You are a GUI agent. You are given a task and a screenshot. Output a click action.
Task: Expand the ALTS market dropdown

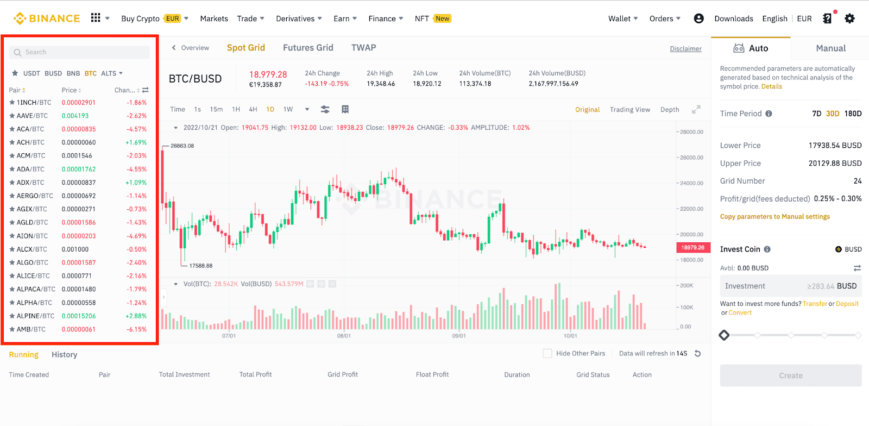pos(112,73)
